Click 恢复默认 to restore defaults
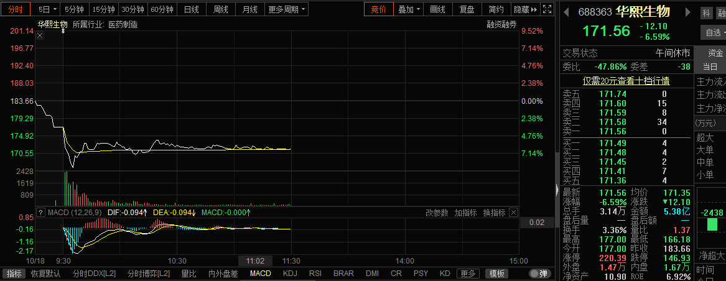 point(45,274)
